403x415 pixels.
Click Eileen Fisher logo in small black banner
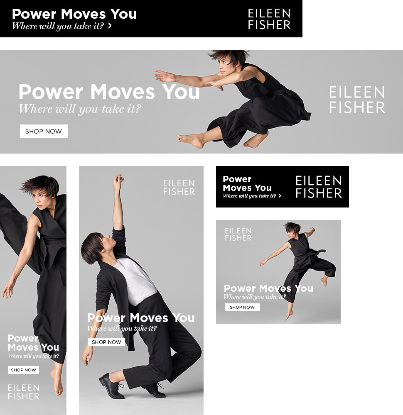pyautogui.click(x=319, y=187)
